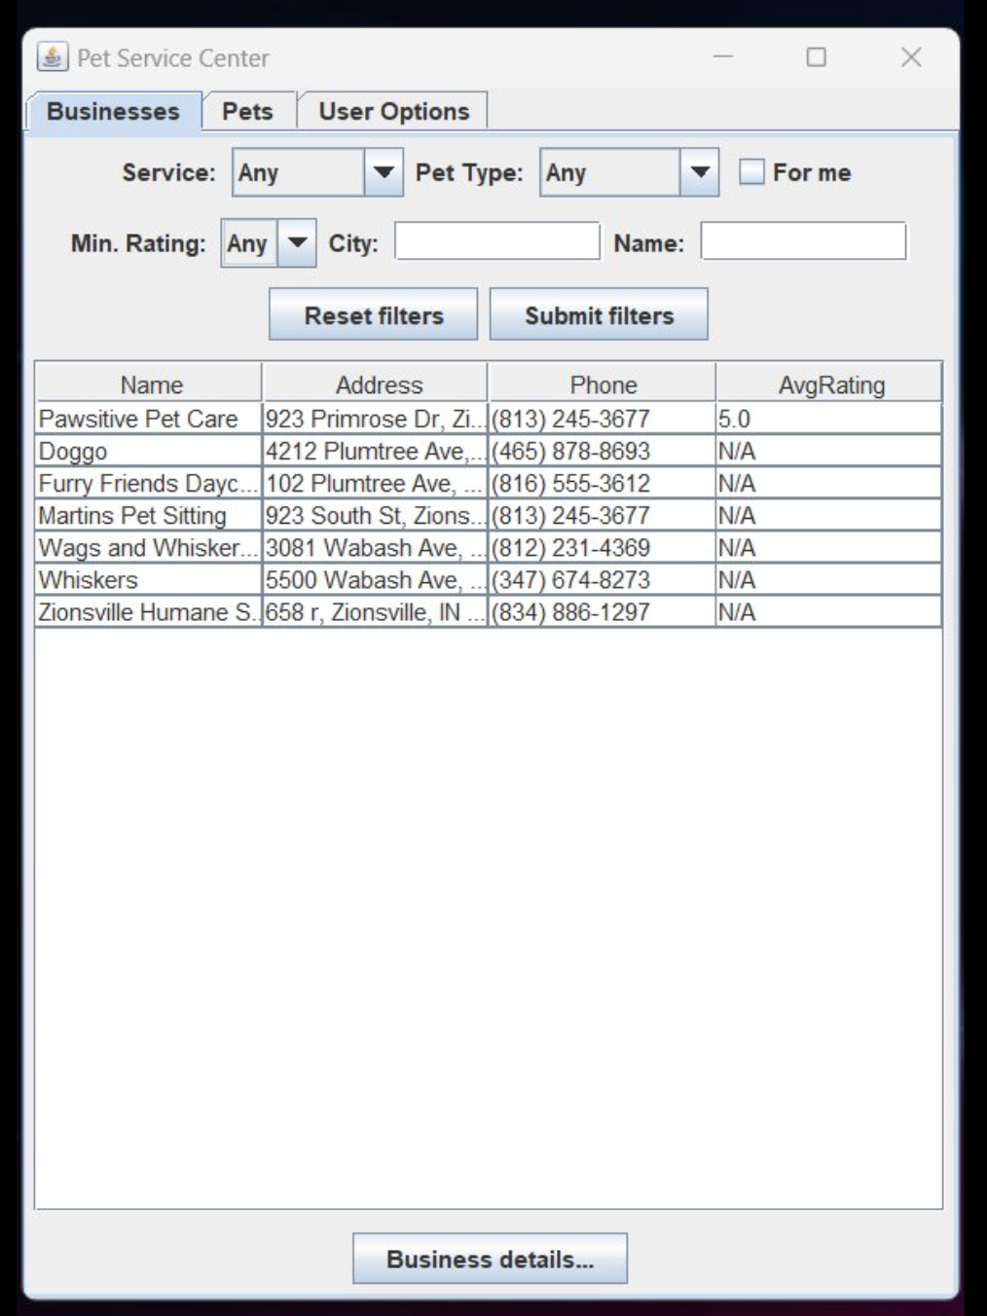987x1316 pixels.
Task: Select the Businesses tab
Action: point(113,111)
